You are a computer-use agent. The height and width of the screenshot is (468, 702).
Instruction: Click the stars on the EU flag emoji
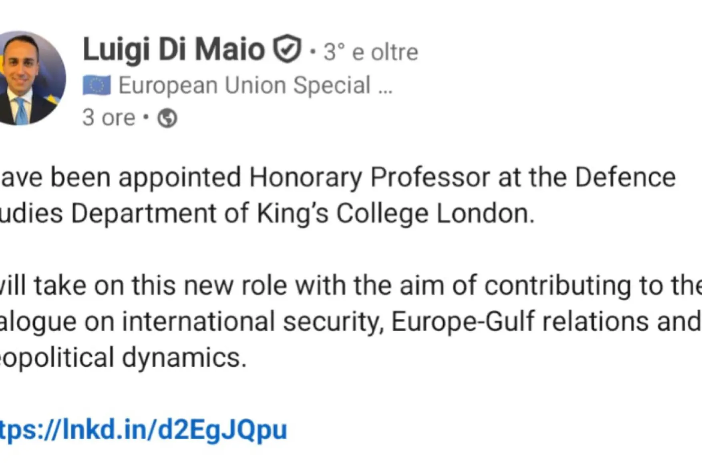coord(97,84)
